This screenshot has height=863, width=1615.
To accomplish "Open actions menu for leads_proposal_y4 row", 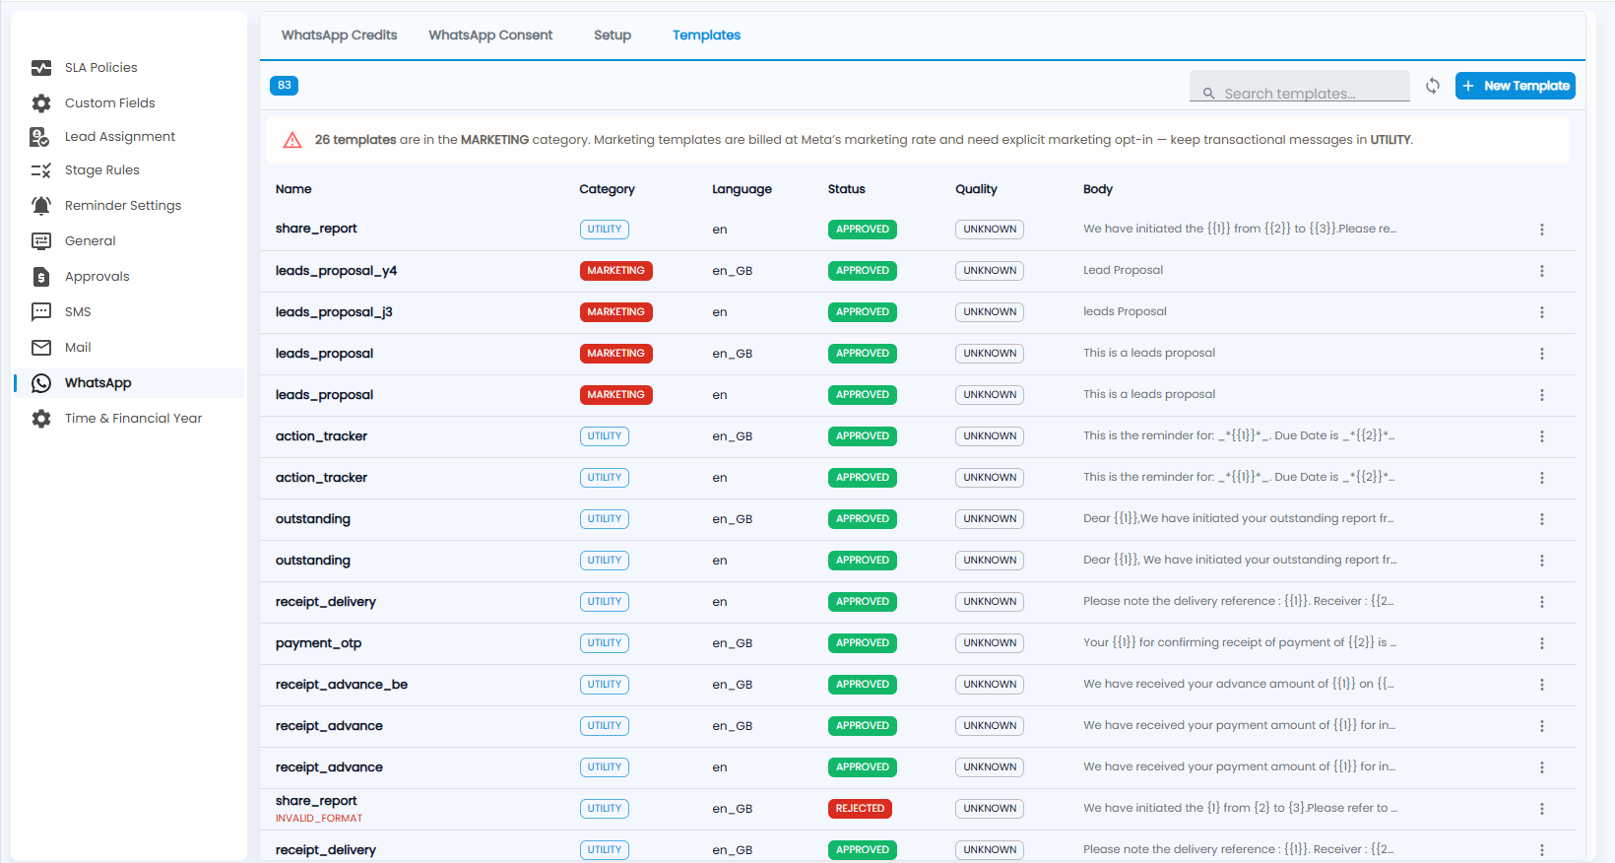I will [1542, 271].
